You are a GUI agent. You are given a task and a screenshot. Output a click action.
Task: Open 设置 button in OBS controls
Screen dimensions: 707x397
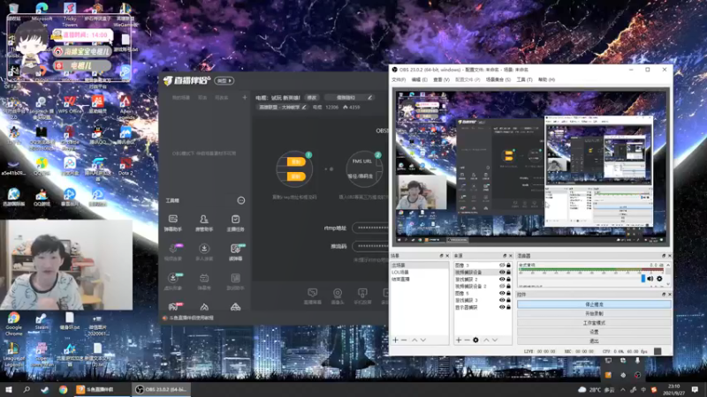coord(594,333)
